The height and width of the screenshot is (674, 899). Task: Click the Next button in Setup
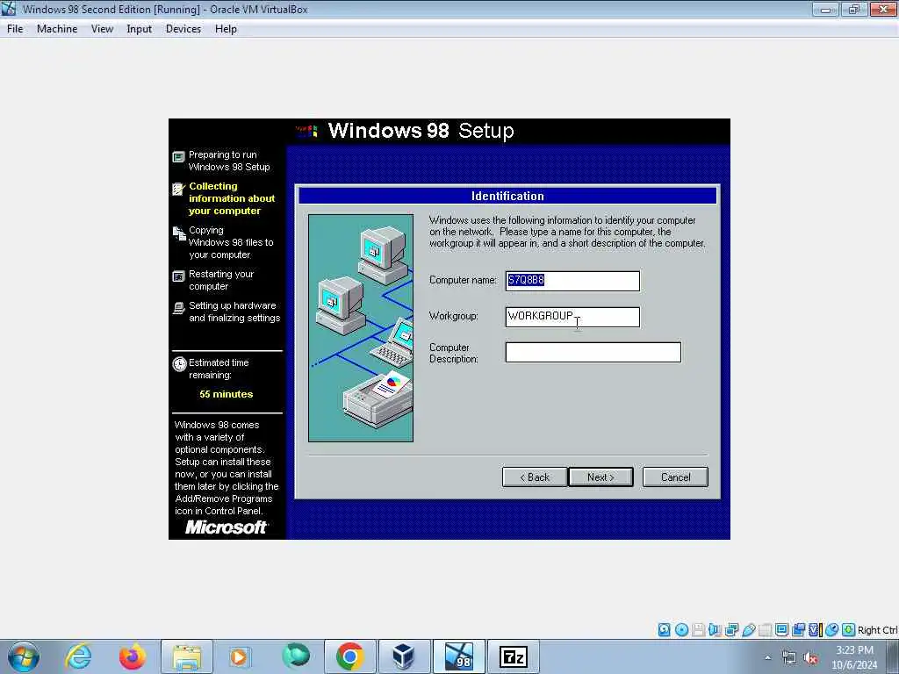pos(601,477)
